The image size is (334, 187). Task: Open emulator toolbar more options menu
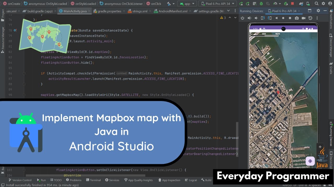(317, 18)
